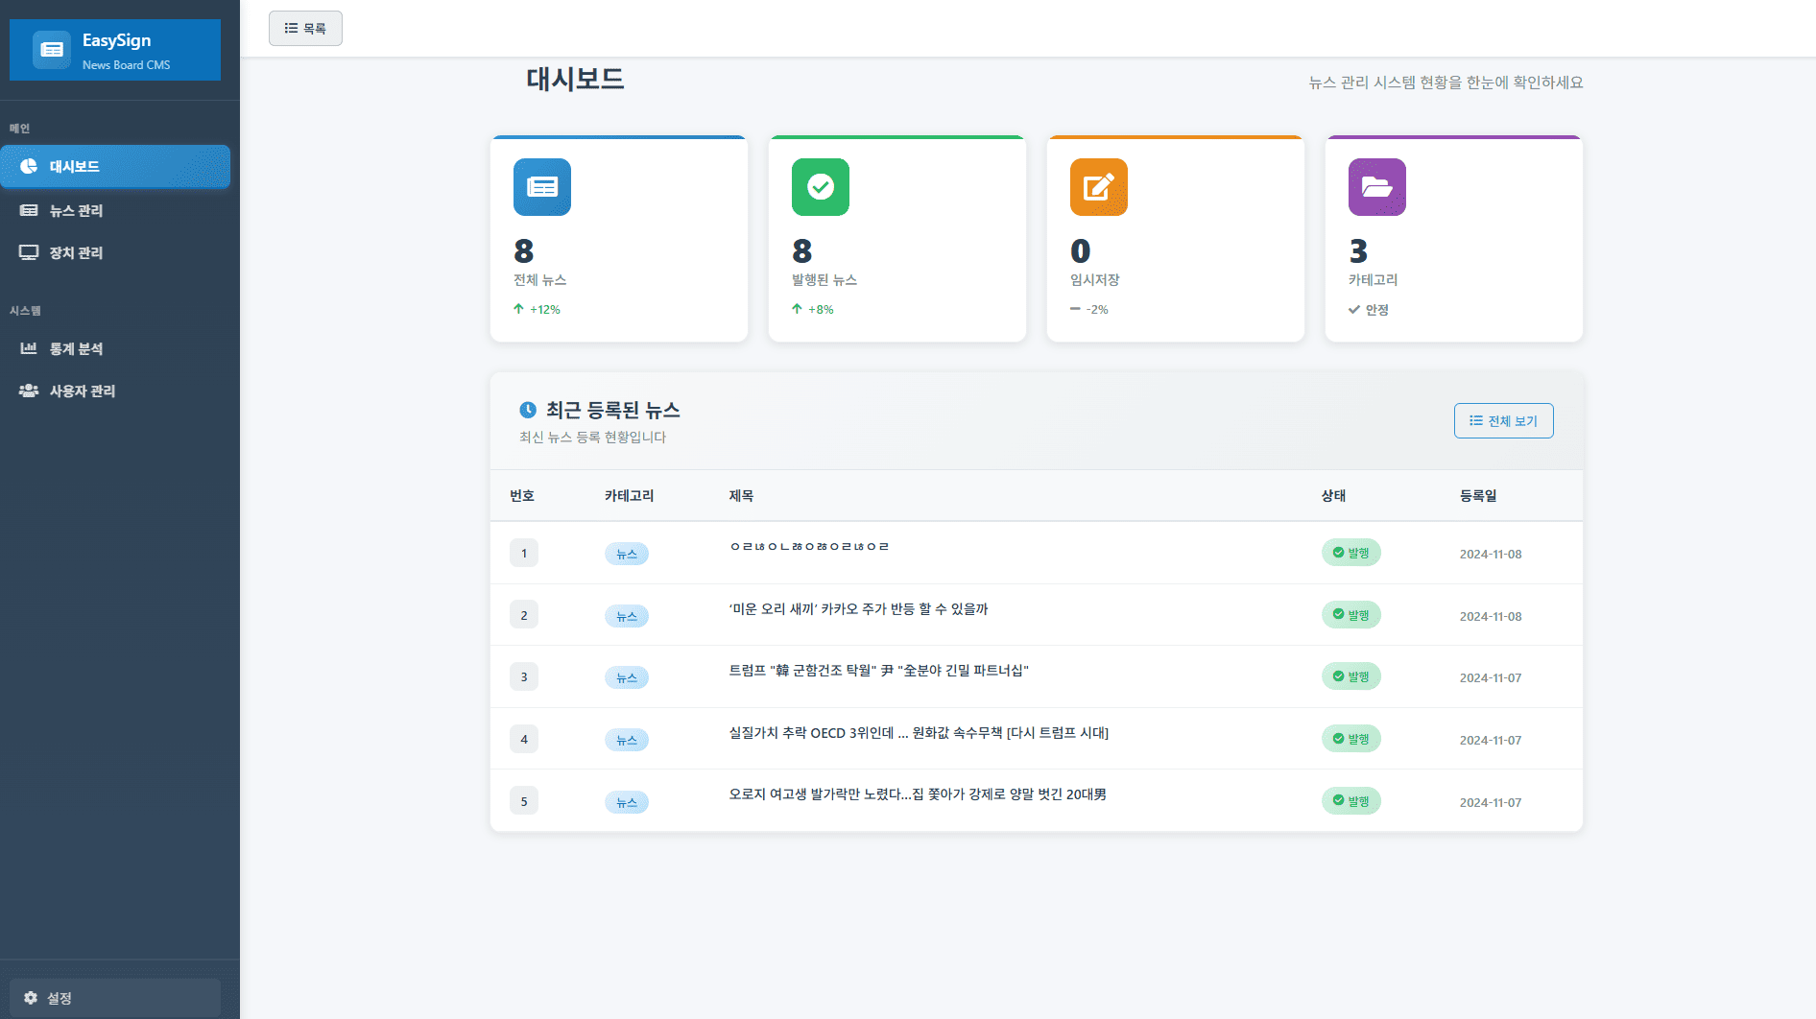Click the clock icon beside 최근 등록된 뉴스

[x=528, y=411]
